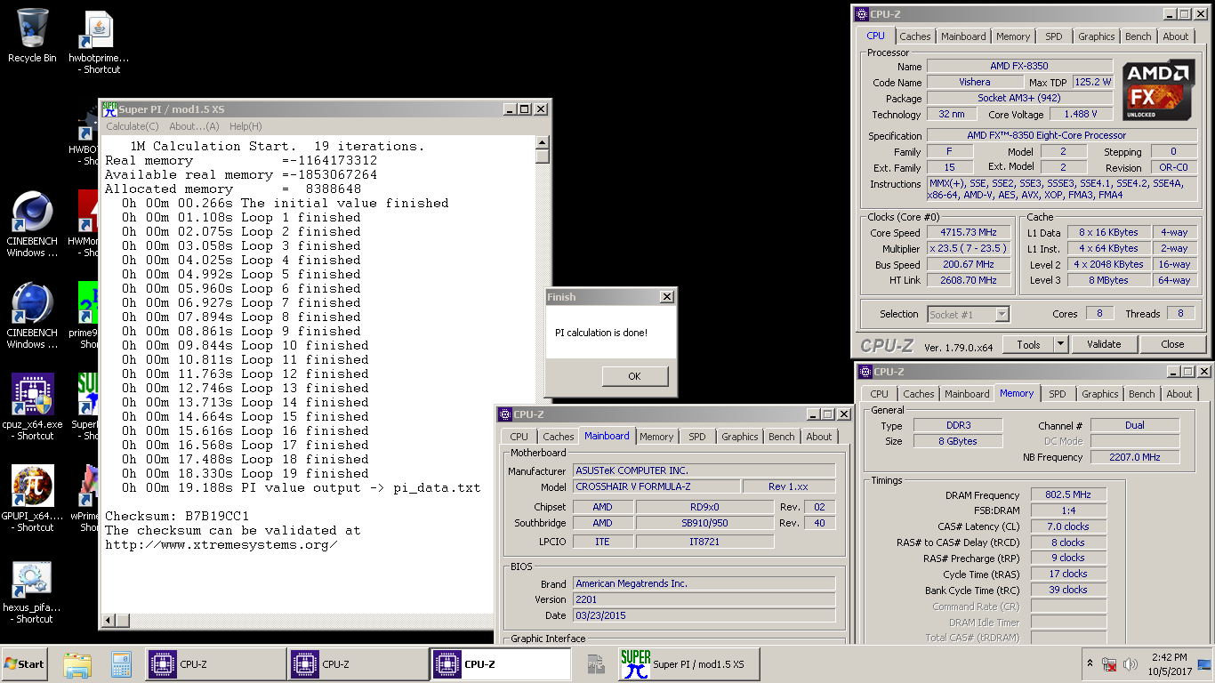Show hidden system tray icons
This screenshot has height=683, width=1215.
point(1090,664)
